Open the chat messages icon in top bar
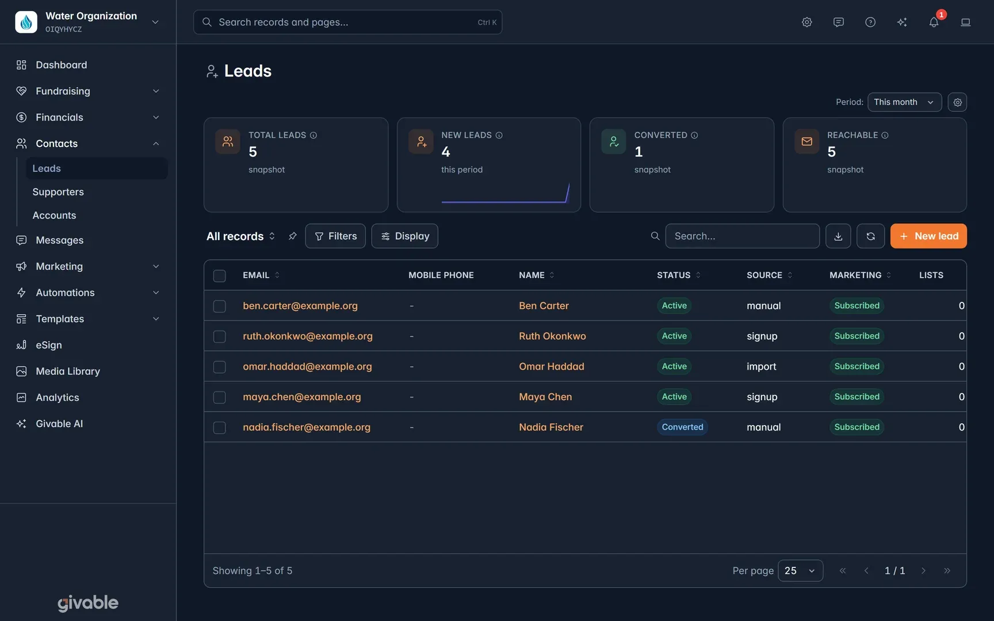994x621 pixels. 838,22
